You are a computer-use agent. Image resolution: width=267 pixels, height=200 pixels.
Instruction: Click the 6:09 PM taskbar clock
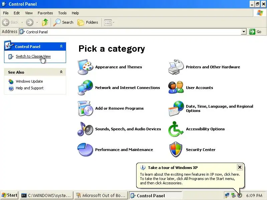tap(254, 196)
